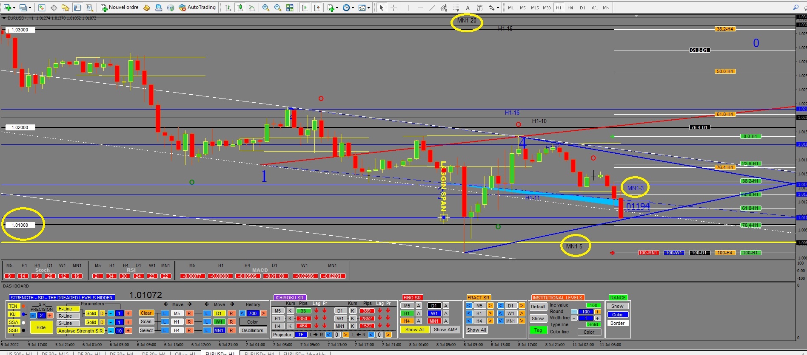
Task: Click the Color line Color button
Action: pos(589,332)
